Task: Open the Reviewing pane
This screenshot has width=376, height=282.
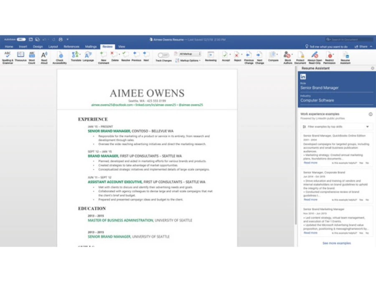Action: point(211,56)
